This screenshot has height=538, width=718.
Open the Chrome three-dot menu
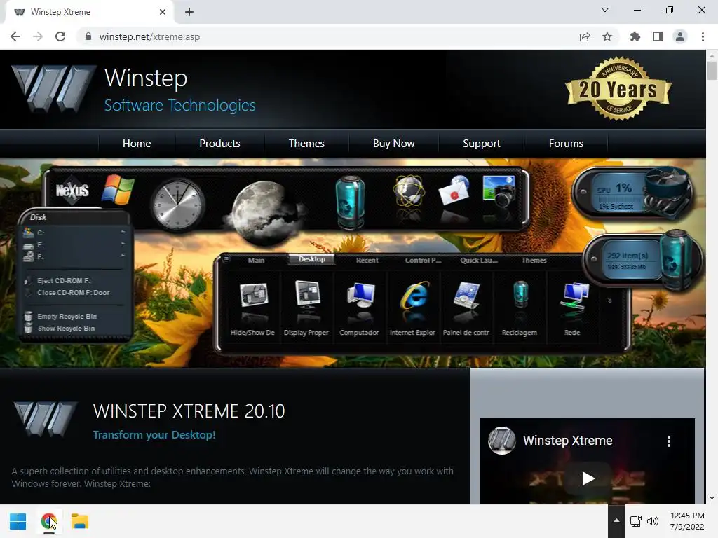coord(703,36)
